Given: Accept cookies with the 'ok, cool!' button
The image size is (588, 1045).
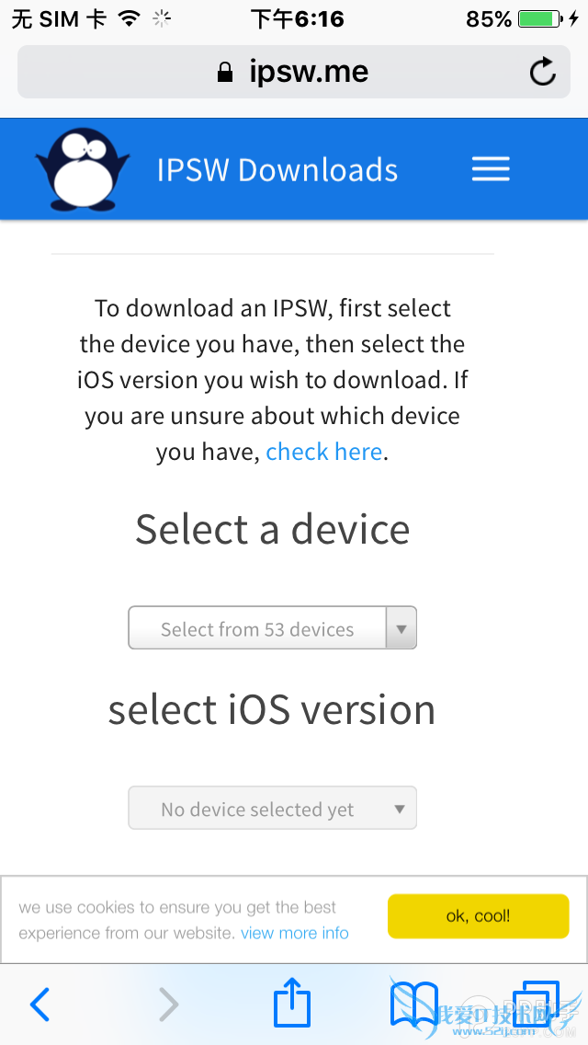Looking at the screenshot, I should [x=478, y=916].
